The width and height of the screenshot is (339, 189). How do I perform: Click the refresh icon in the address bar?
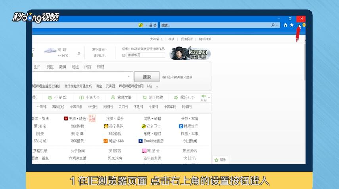pyautogui.click(x=155, y=25)
